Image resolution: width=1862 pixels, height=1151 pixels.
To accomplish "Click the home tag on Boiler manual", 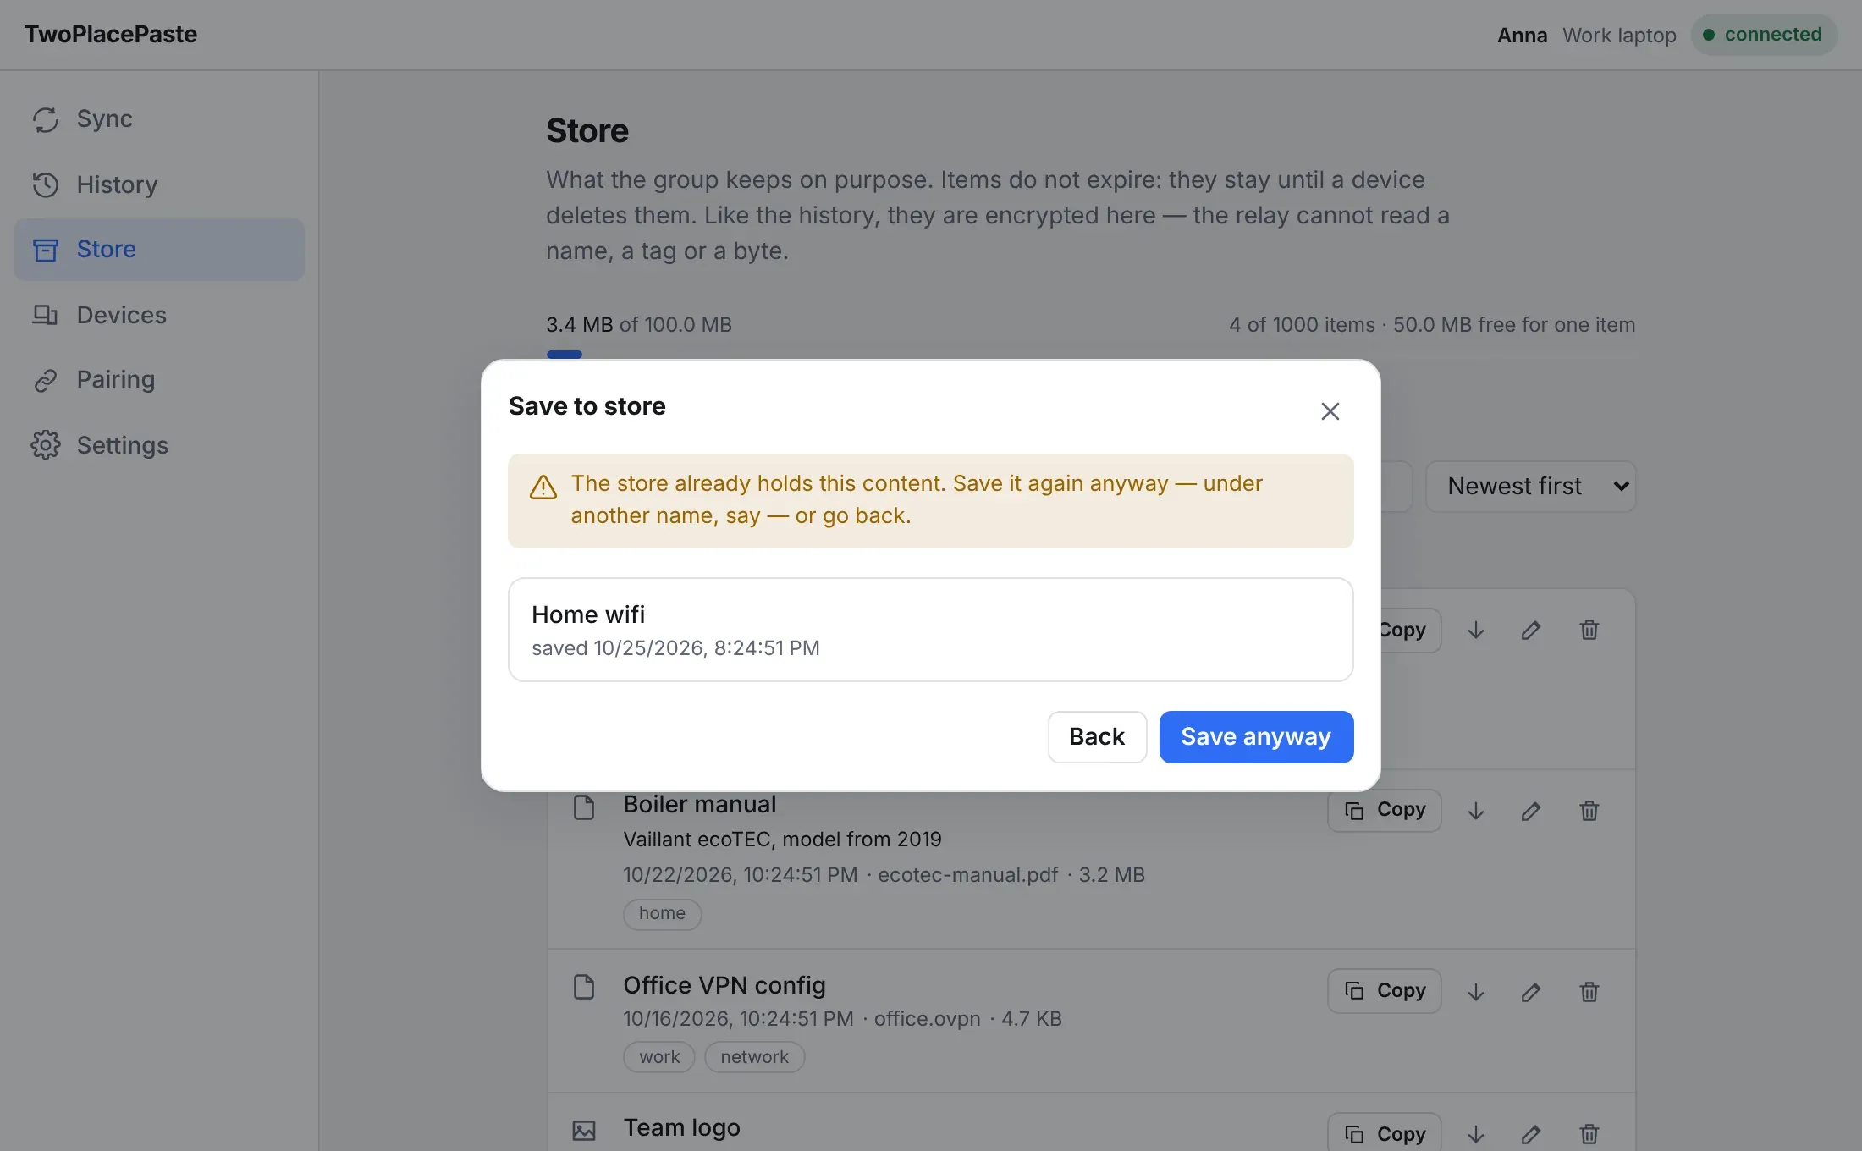I will pos(662,914).
